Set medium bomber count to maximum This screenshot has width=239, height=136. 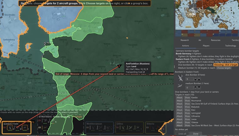[199, 87]
